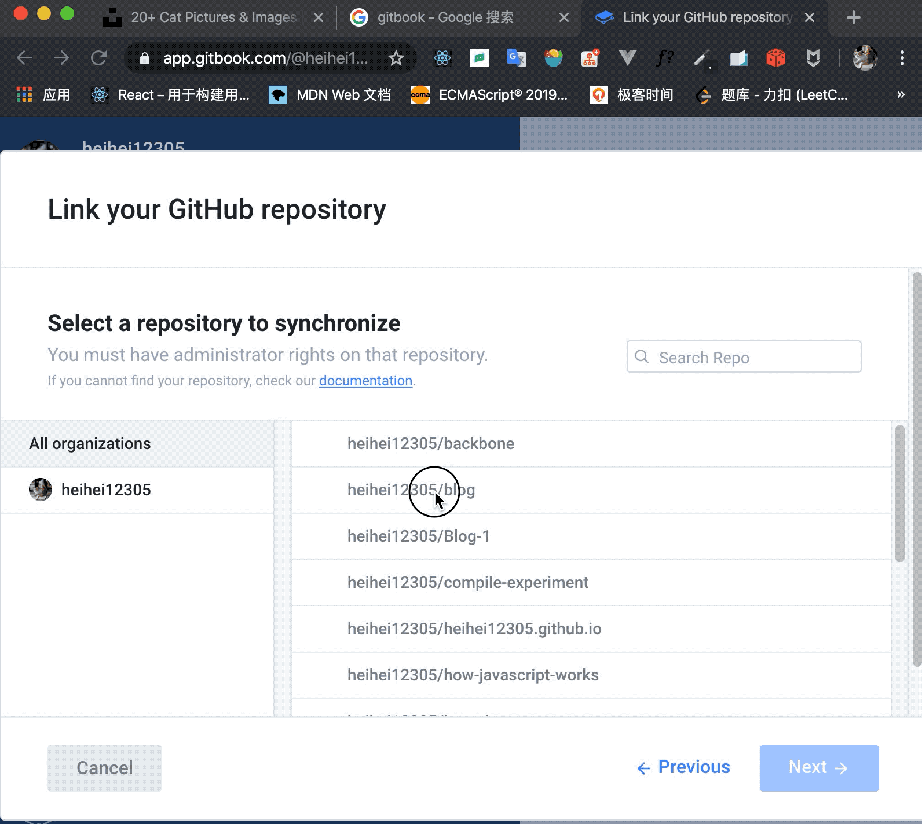Viewport: 922px width, 824px height.
Task: Close the Link your GitHub repository tab
Action: point(810,17)
